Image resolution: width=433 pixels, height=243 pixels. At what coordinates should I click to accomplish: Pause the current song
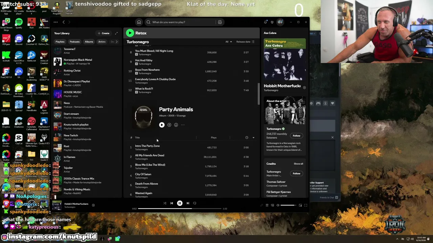click(180, 203)
